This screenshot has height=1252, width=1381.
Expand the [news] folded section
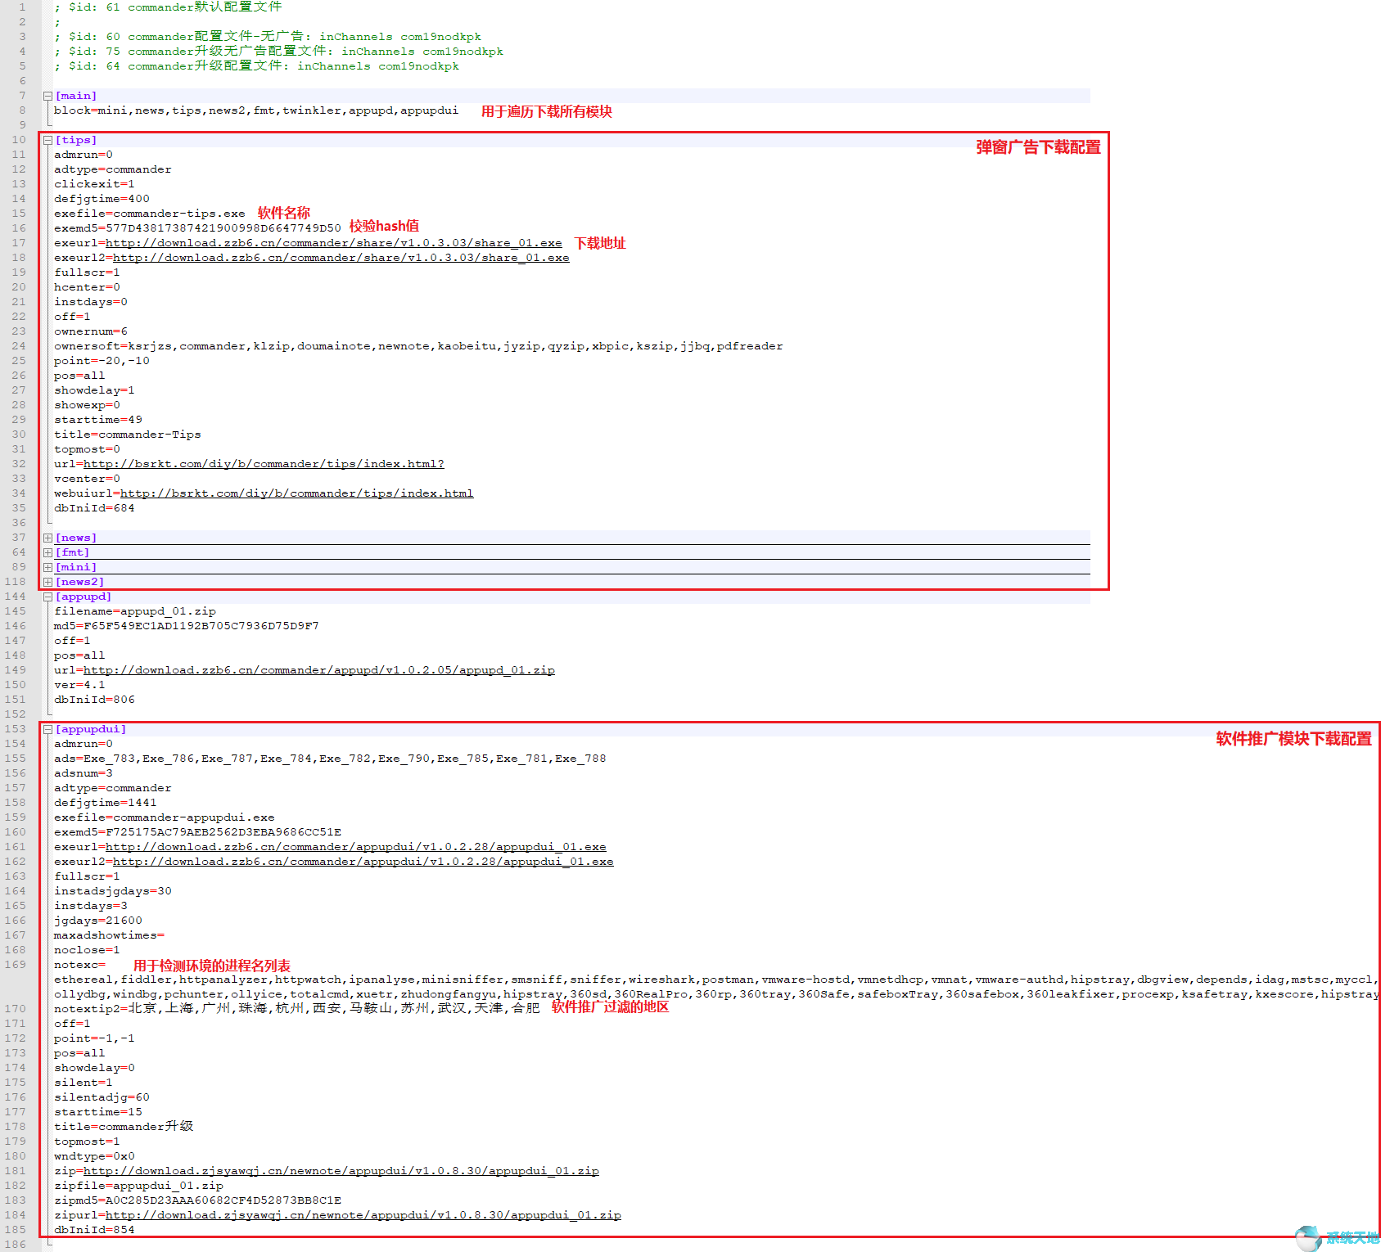point(47,538)
